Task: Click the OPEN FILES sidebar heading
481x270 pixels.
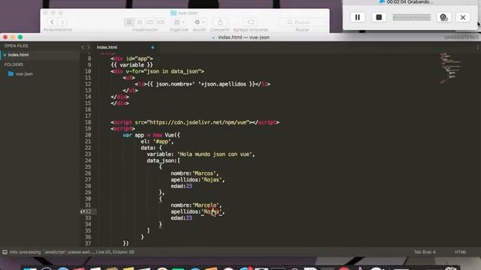Action: tap(16, 46)
